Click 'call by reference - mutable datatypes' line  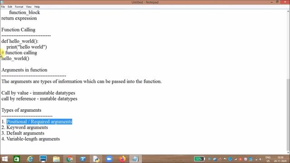point(39,99)
